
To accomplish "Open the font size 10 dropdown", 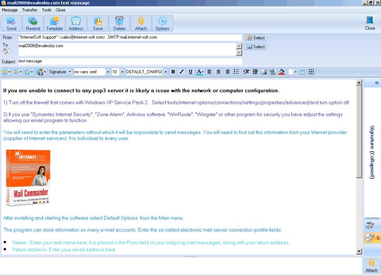I will click(122, 72).
